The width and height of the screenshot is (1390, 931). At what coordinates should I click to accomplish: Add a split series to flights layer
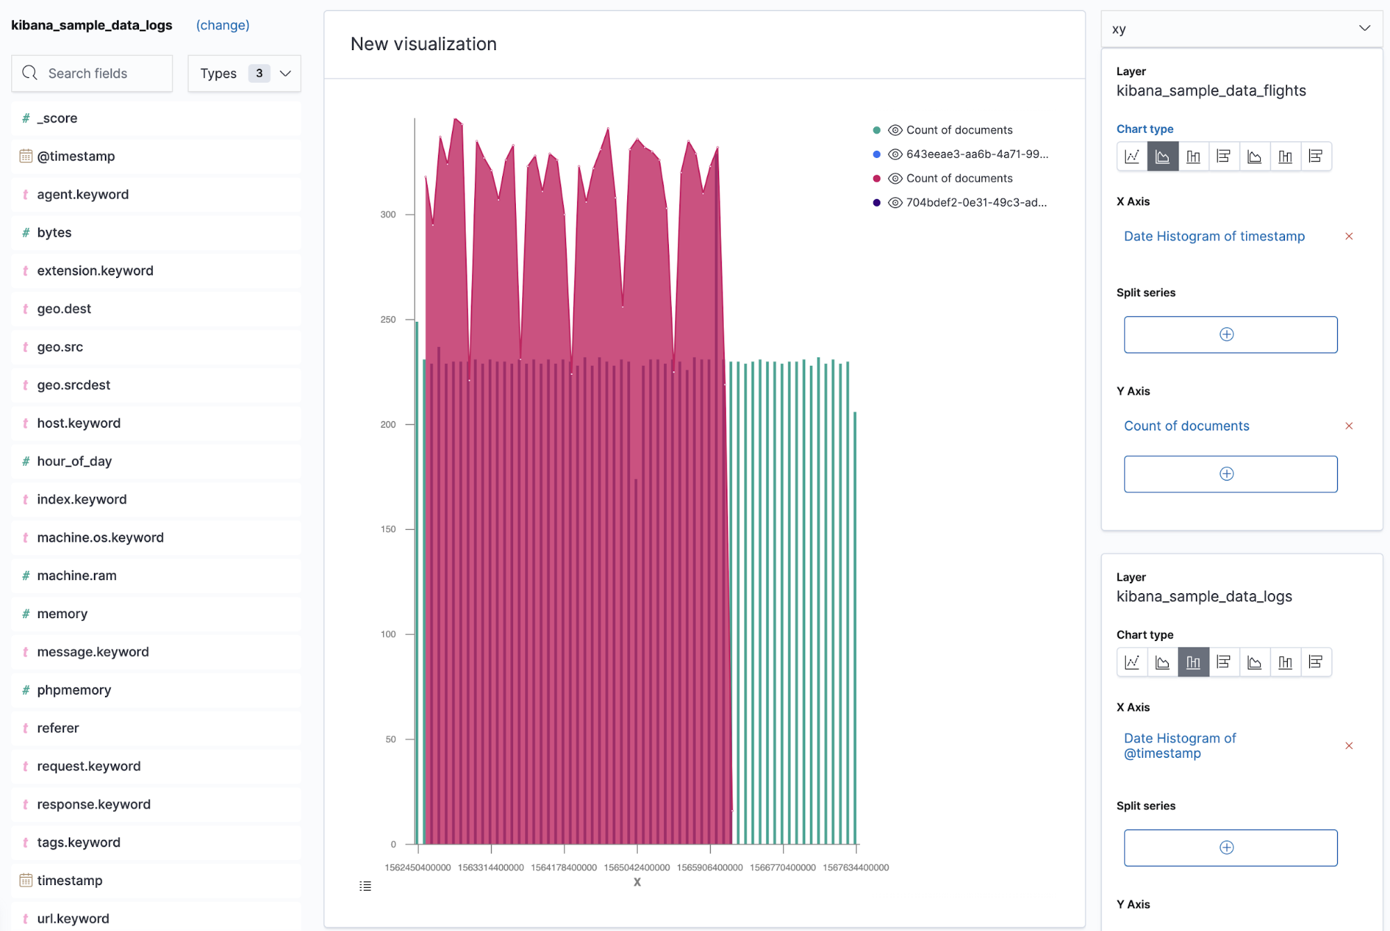(x=1230, y=335)
